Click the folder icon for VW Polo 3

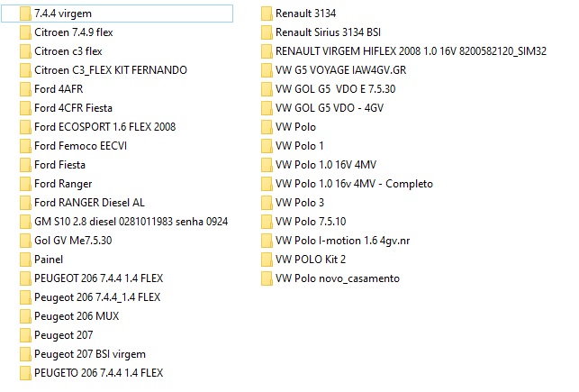(x=266, y=203)
